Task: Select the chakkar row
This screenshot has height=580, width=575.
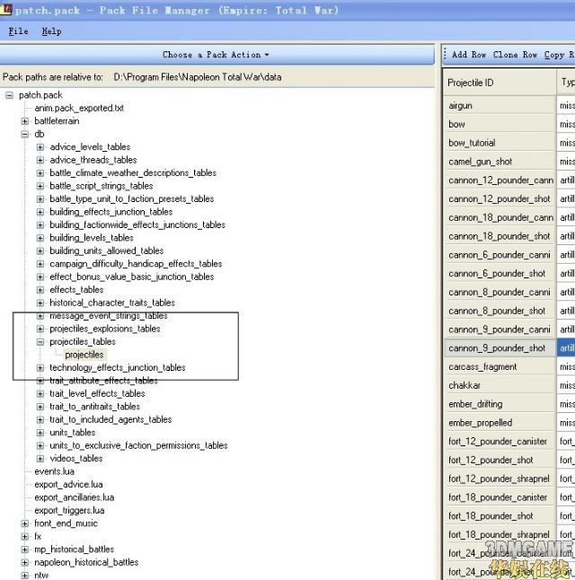Action: click(x=500, y=385)
